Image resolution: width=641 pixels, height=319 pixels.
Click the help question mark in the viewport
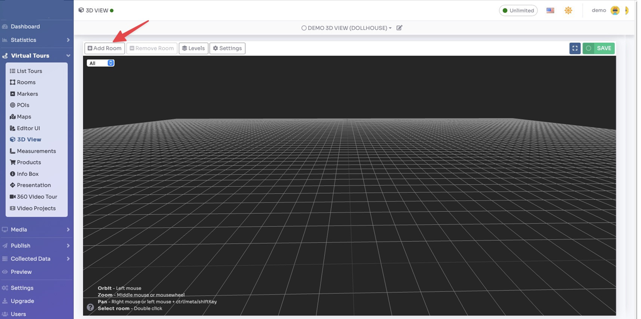[x=89, y=307]
